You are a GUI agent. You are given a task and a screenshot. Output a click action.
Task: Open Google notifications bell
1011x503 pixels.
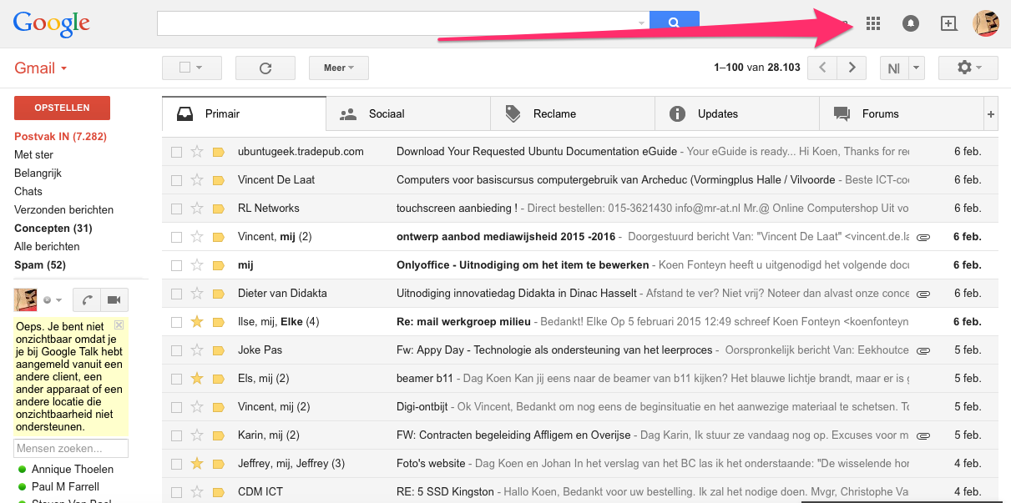click(911, 23)
